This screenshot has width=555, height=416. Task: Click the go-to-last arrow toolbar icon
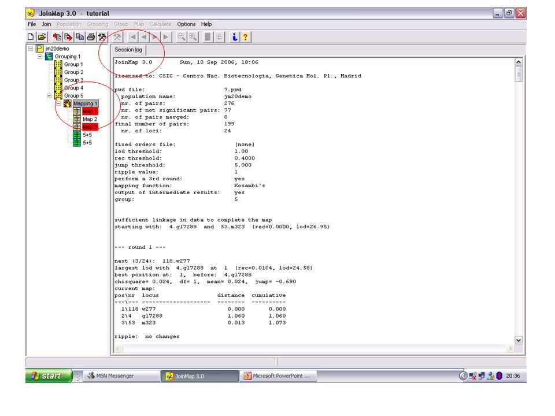[x=166, y=37]
